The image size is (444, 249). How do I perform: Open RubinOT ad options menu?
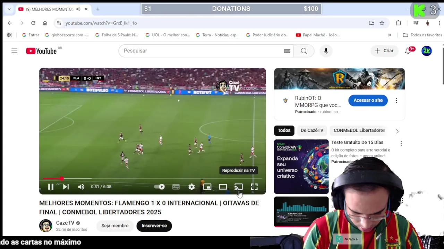click(x=396, y=100)
